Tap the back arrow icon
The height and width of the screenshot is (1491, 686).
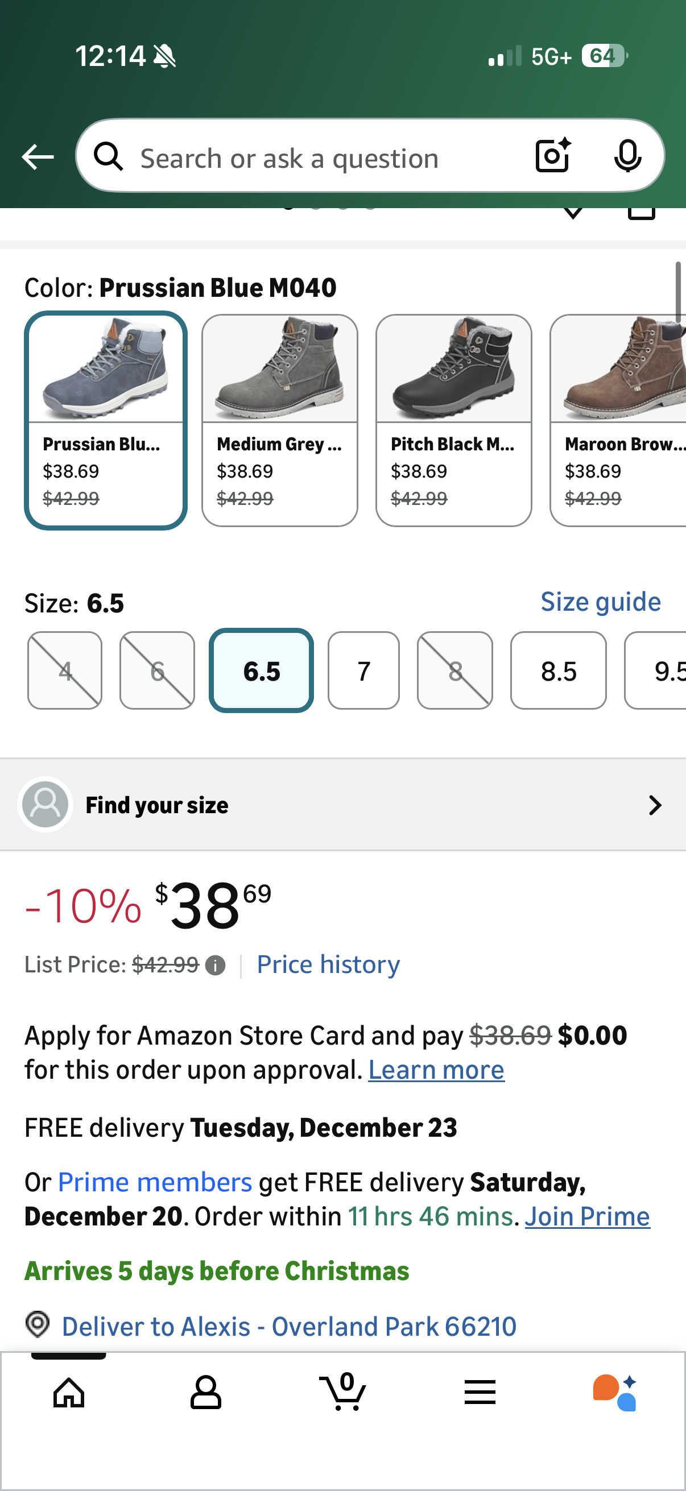(x=38, y=157)
